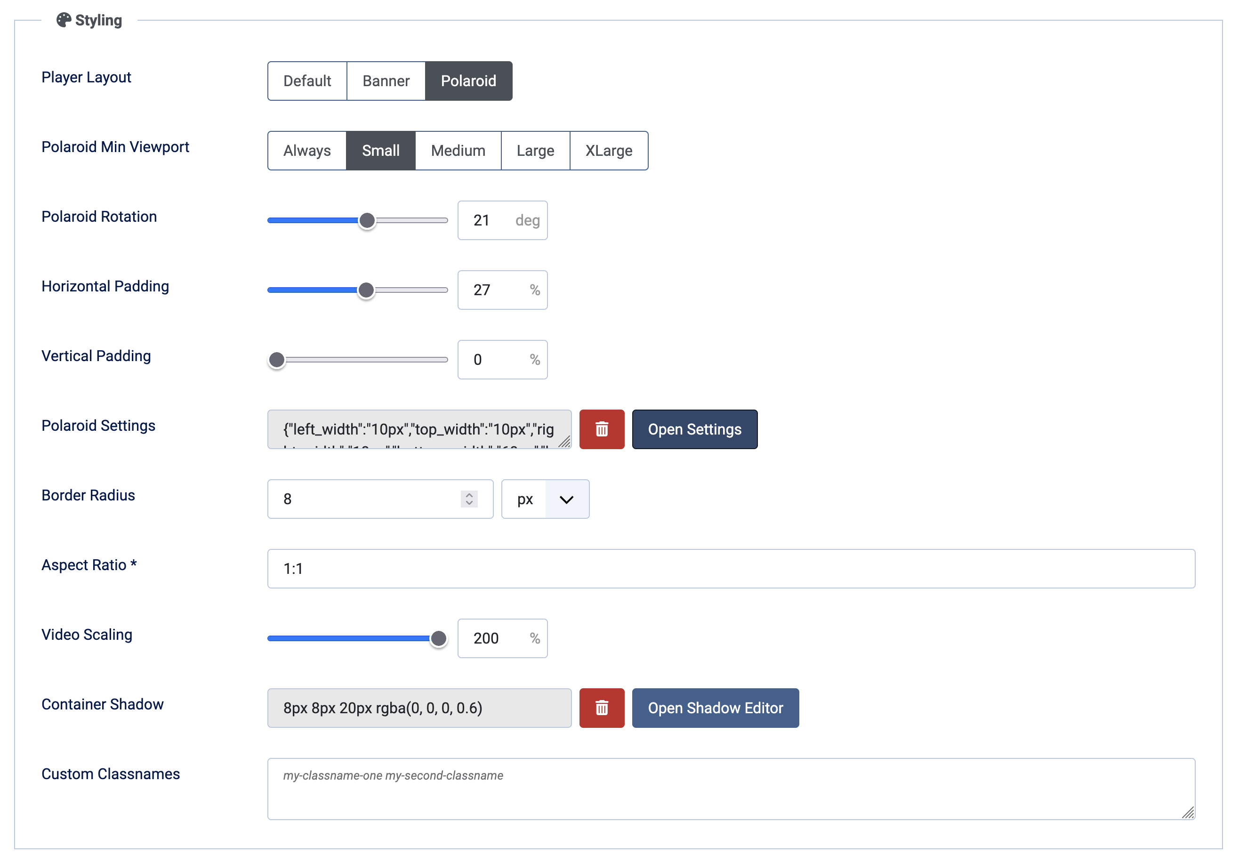Screen dimensions: 1239x854
Task: Grab Polaroid Settings textarea resize handle
Action: pyautogui.click(x=564, y=442)
